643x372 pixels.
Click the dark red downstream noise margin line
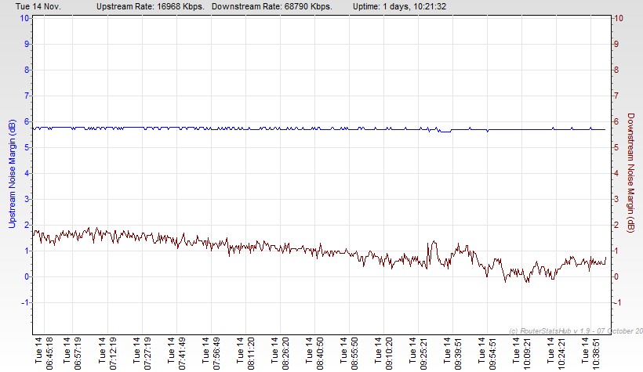tap(314, 250)
